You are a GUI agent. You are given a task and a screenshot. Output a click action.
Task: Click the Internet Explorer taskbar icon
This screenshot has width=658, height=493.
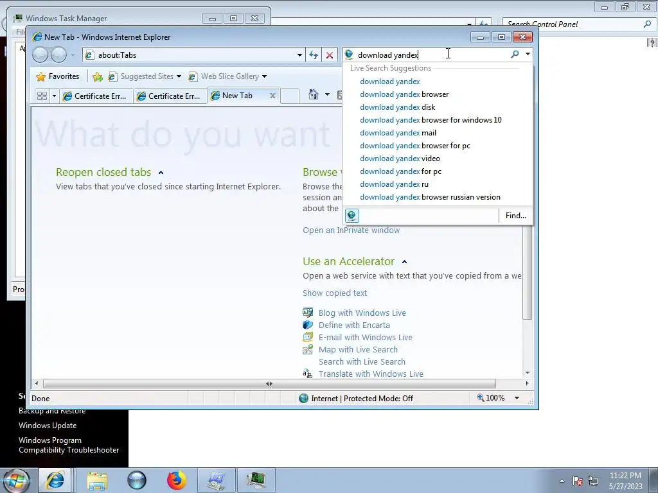[x=55, y=480]
